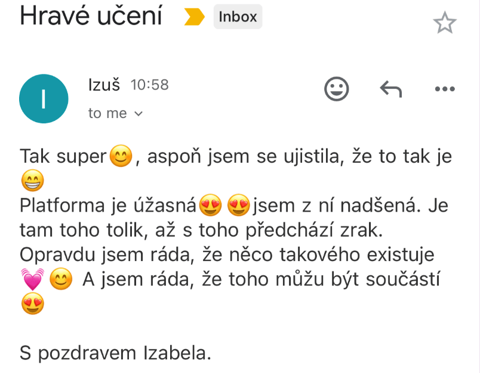
Task: Click the subject title Hravé učení
Action: point(91,17)
